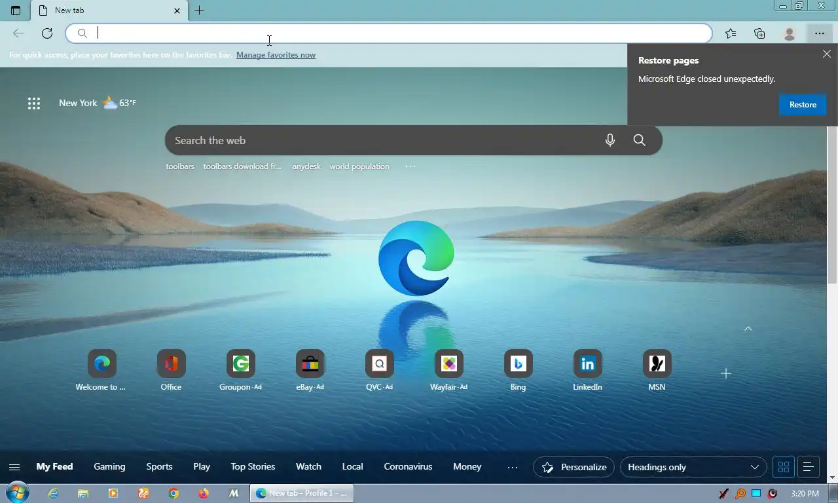Screen dimensions: 838x503
Task: Switch to the Top Stories tab
Action: [253, 467]
